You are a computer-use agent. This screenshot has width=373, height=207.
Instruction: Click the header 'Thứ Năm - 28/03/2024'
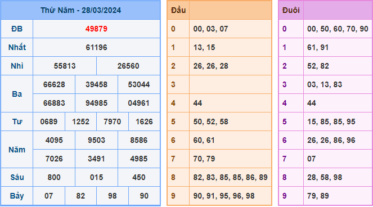click(x=80, y=10)
